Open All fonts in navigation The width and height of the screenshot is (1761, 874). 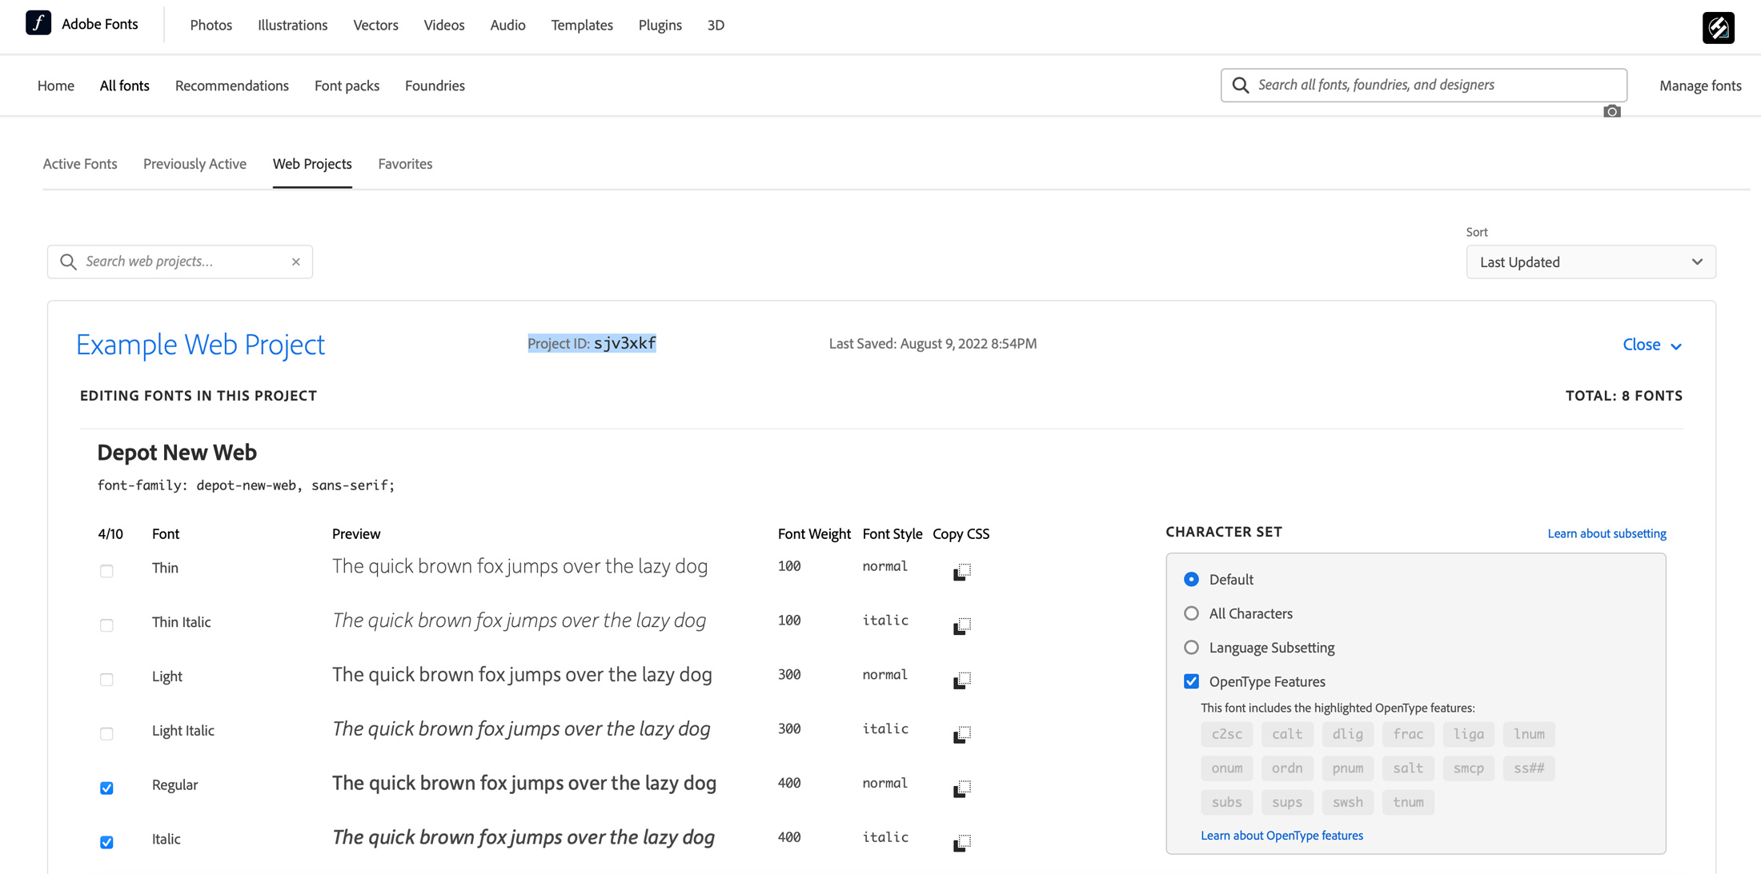tap(124, 86)
